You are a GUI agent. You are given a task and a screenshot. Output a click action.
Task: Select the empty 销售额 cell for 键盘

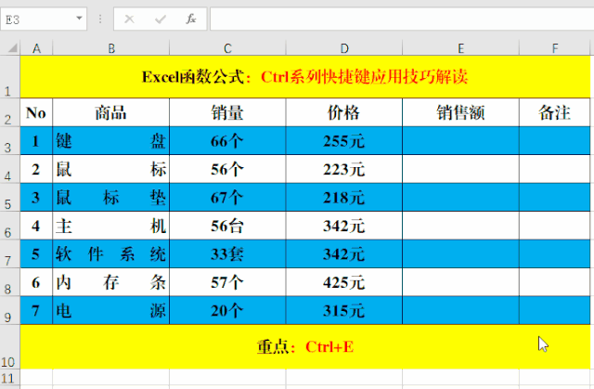click(x=460, y=141)
